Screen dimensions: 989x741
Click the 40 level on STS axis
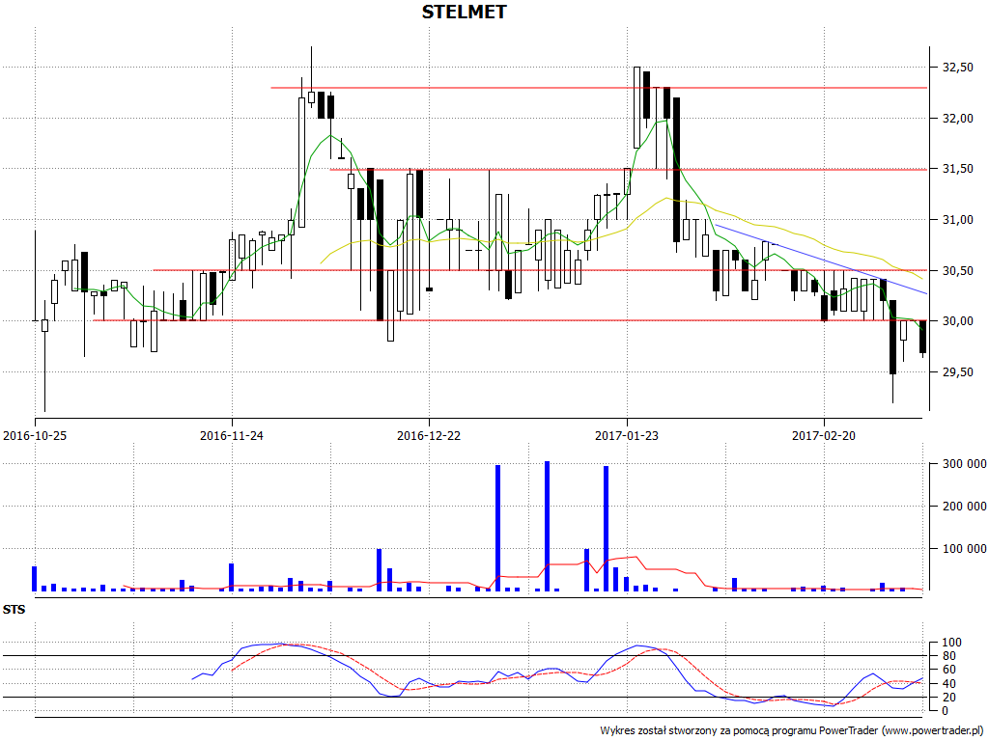pyautogui.click(x=948, y=684)
